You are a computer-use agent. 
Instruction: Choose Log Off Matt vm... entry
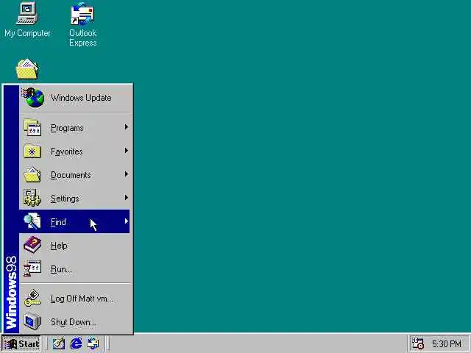pyautogui.click(x=74, y=298)
